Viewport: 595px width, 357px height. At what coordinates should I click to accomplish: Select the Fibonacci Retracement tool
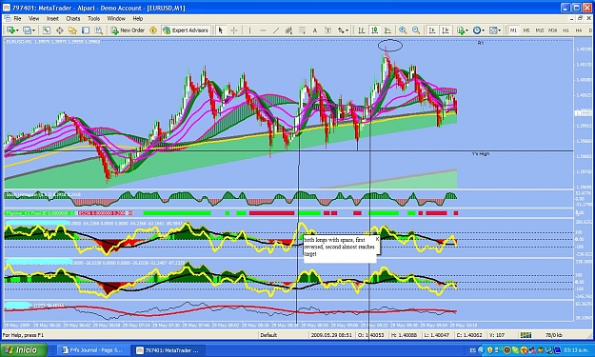tap(302, 30)
